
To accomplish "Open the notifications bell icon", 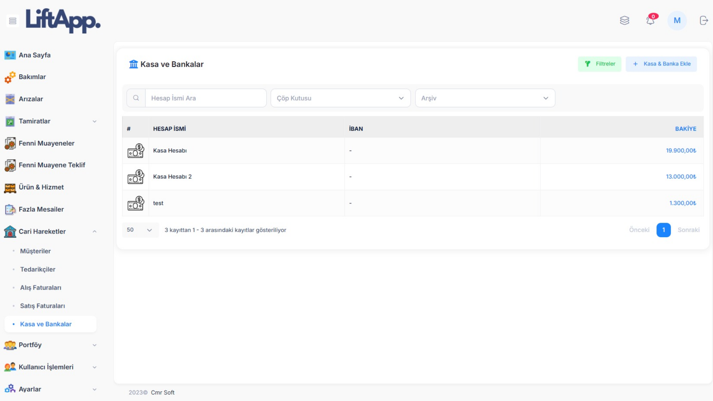I will (x=650, y=20).
